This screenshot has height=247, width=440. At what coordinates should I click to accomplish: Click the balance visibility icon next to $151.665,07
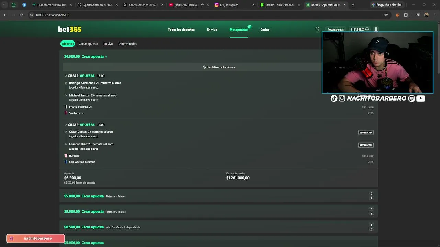point(367,30)
